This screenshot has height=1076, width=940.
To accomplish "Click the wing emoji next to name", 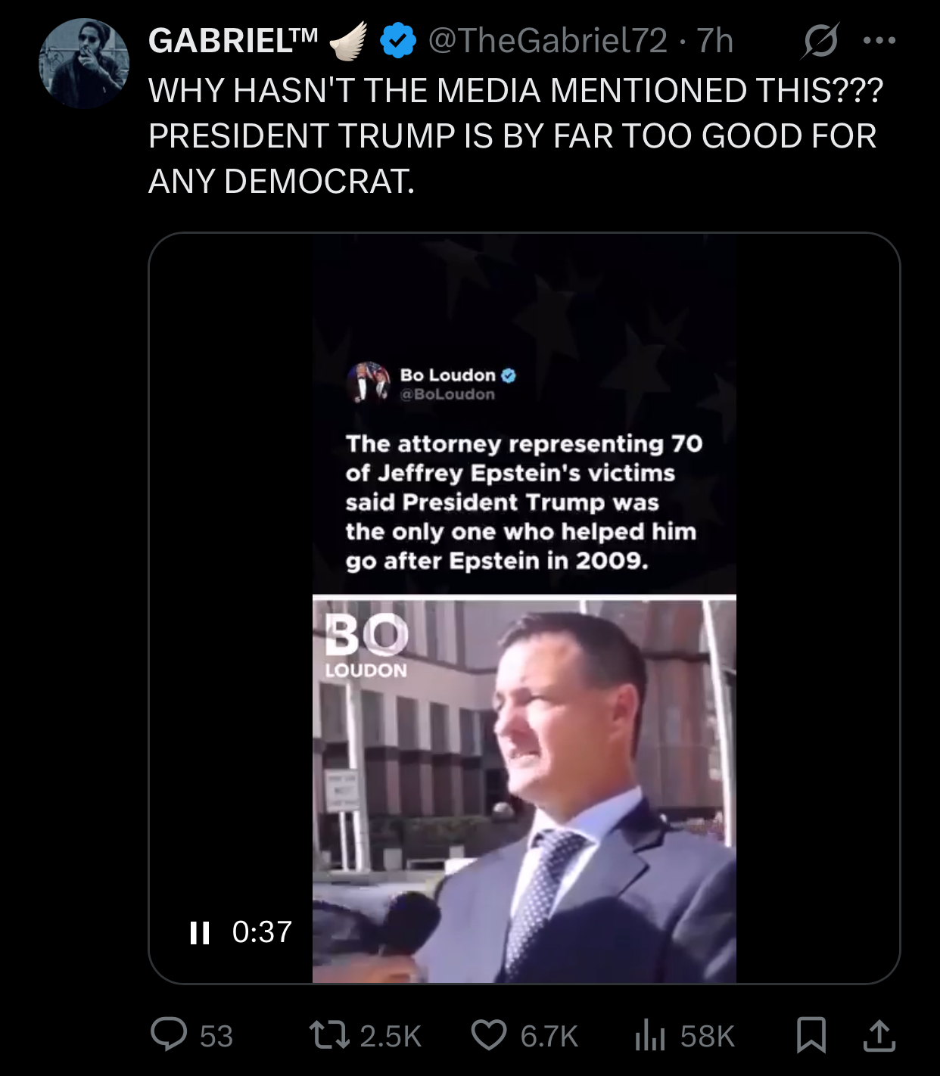I will click(349, 41).
